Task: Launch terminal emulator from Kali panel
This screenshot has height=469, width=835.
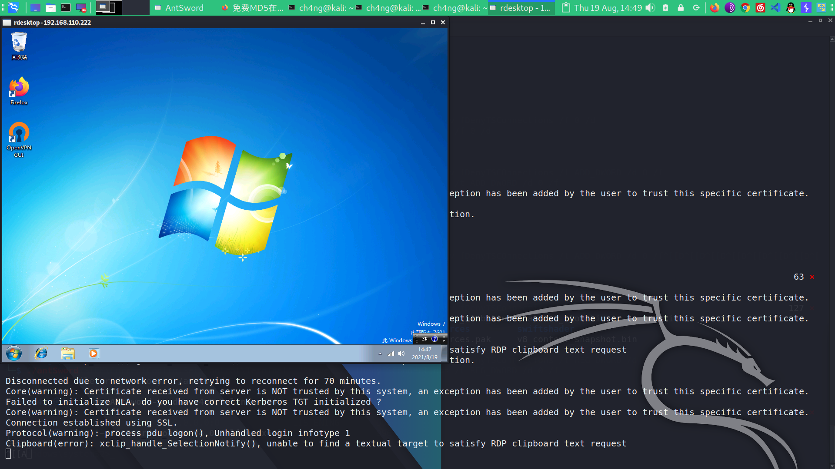Action: [x=66, y=7]
